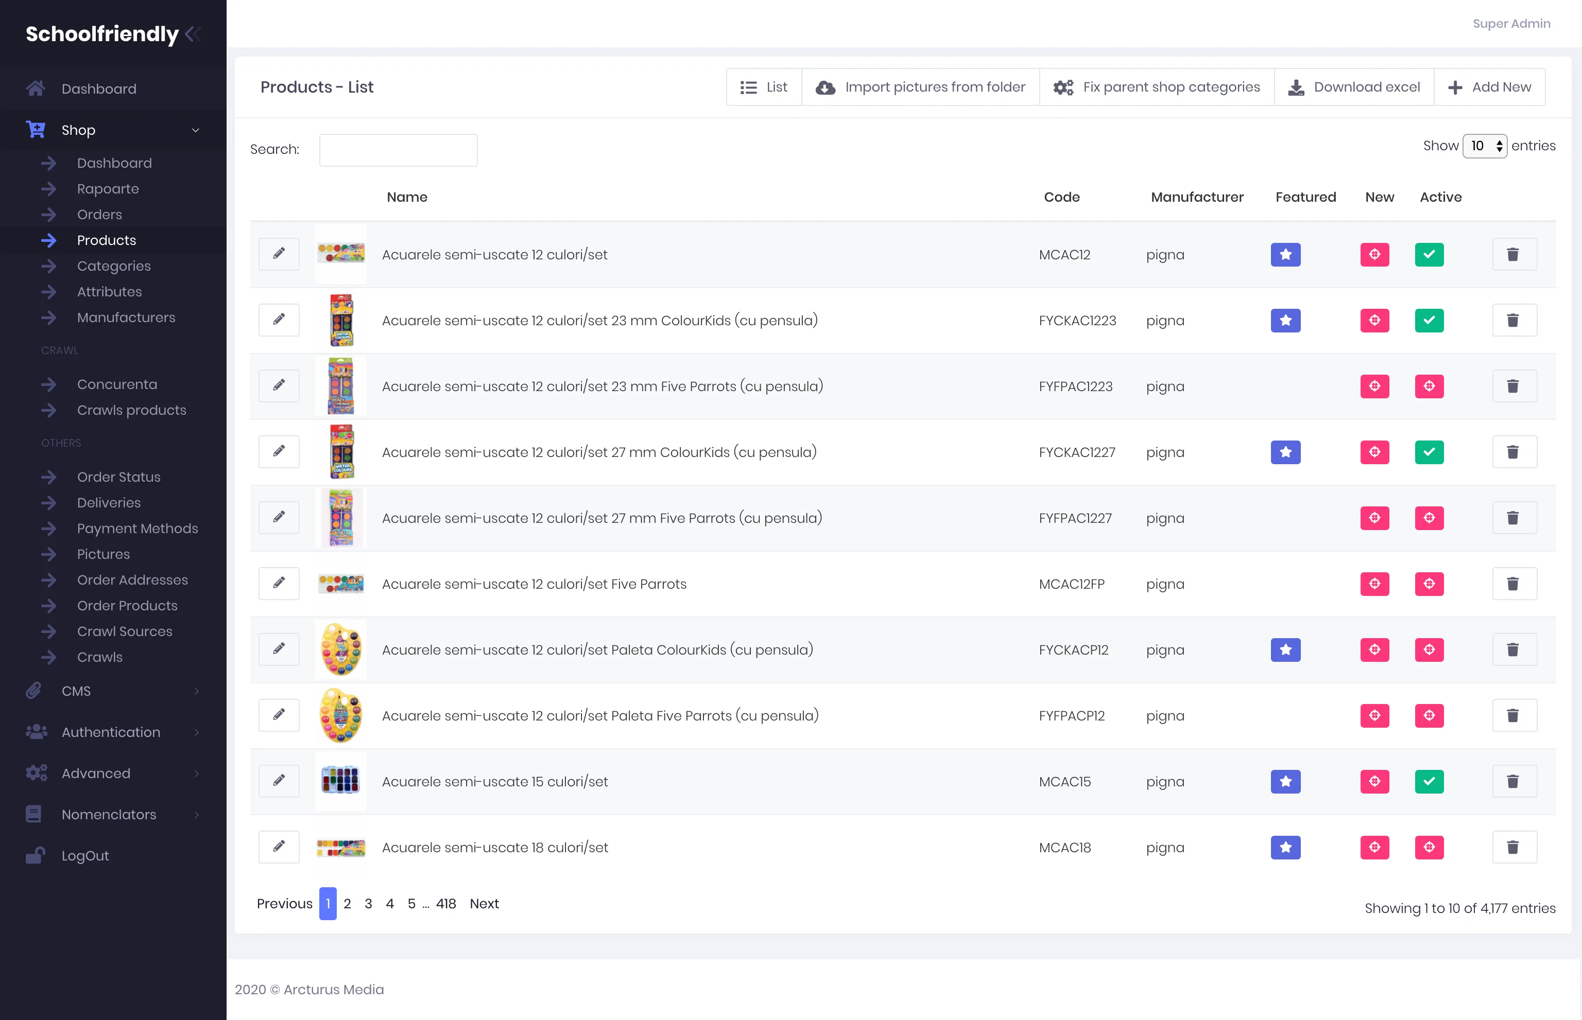This screenshot has width=1582, height=1020.
Task: Activate the pink Active button for FYFPAC1223
Action: pyautogui.click(x=1429, y=386)
